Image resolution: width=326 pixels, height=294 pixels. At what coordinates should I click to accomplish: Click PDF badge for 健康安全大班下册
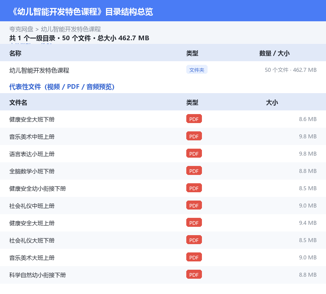coord(194,119)
